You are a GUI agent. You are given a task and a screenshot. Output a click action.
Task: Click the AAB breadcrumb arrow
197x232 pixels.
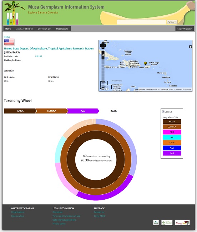(83, 111)
